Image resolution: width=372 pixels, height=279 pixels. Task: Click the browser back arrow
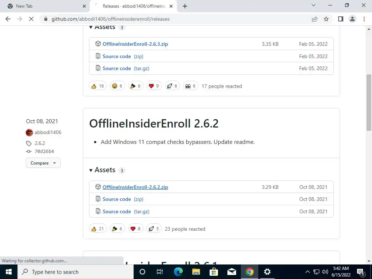coord(8,19)
